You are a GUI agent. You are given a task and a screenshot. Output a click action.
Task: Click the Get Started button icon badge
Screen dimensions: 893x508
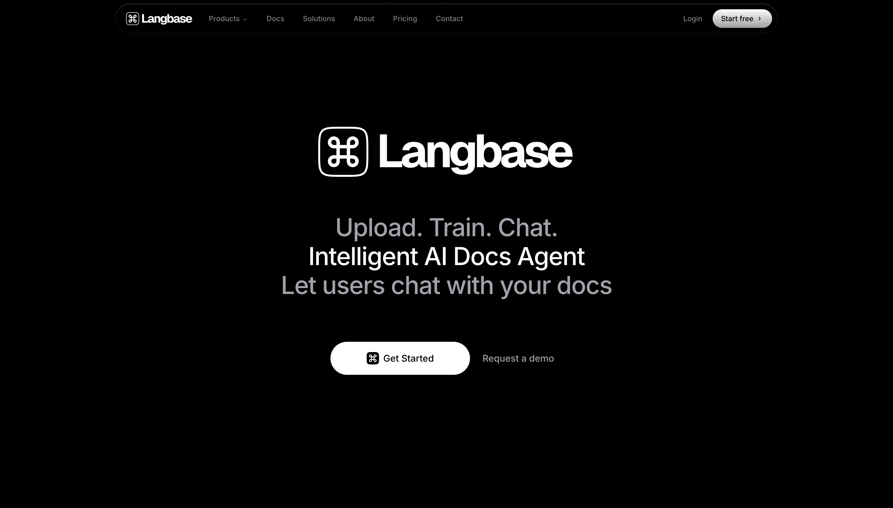click(372, 358)
